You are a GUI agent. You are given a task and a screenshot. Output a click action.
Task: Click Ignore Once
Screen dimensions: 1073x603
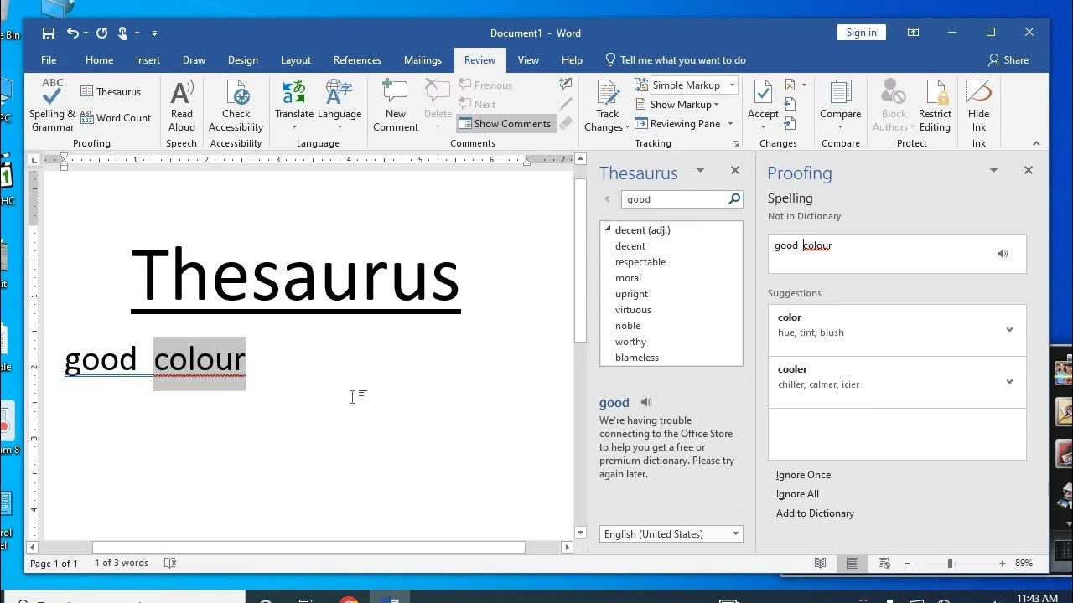[803, 475]
